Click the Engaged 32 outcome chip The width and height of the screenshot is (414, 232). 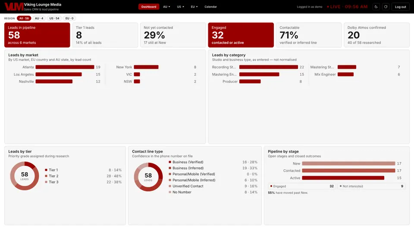[302, 186]
